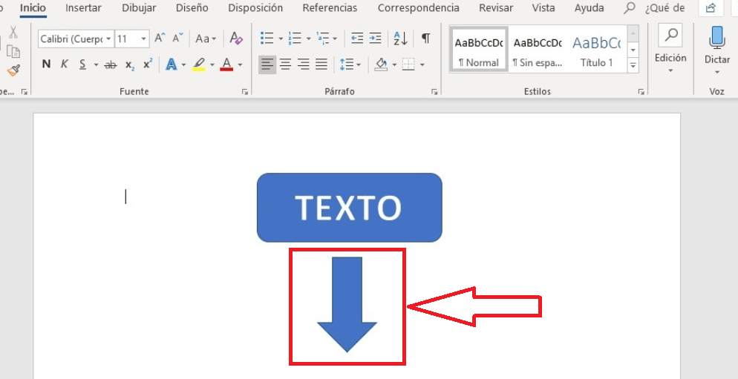The image size is (738, 379).
Task: Switch to the Vista tab
Action: click(x=543, y=8)
